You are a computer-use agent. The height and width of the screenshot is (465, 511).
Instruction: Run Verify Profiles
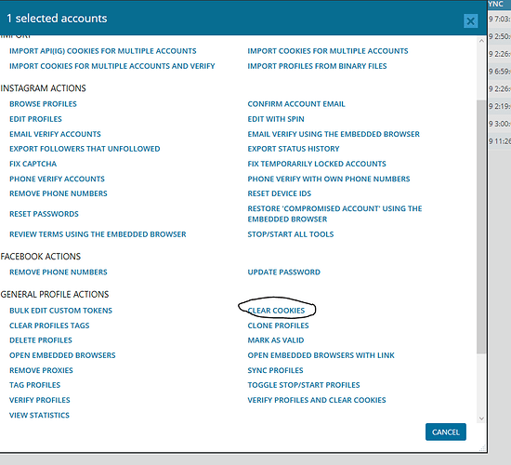tap(40, 400)
